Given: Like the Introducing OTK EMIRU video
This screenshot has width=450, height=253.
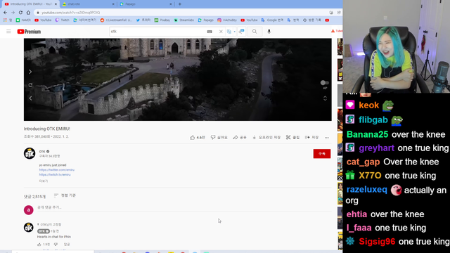Looking at the screenshot, I should pyautogui.click(x=198, y=138).
